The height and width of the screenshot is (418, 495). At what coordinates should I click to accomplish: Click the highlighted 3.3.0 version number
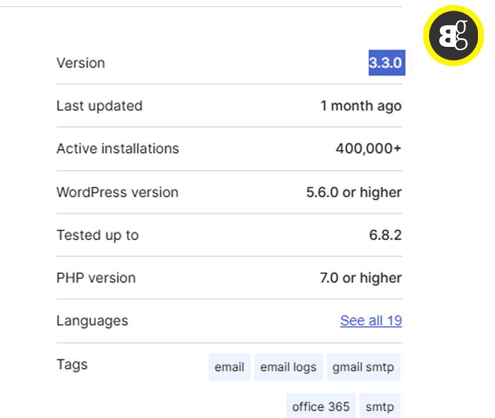tap(386, 63)
